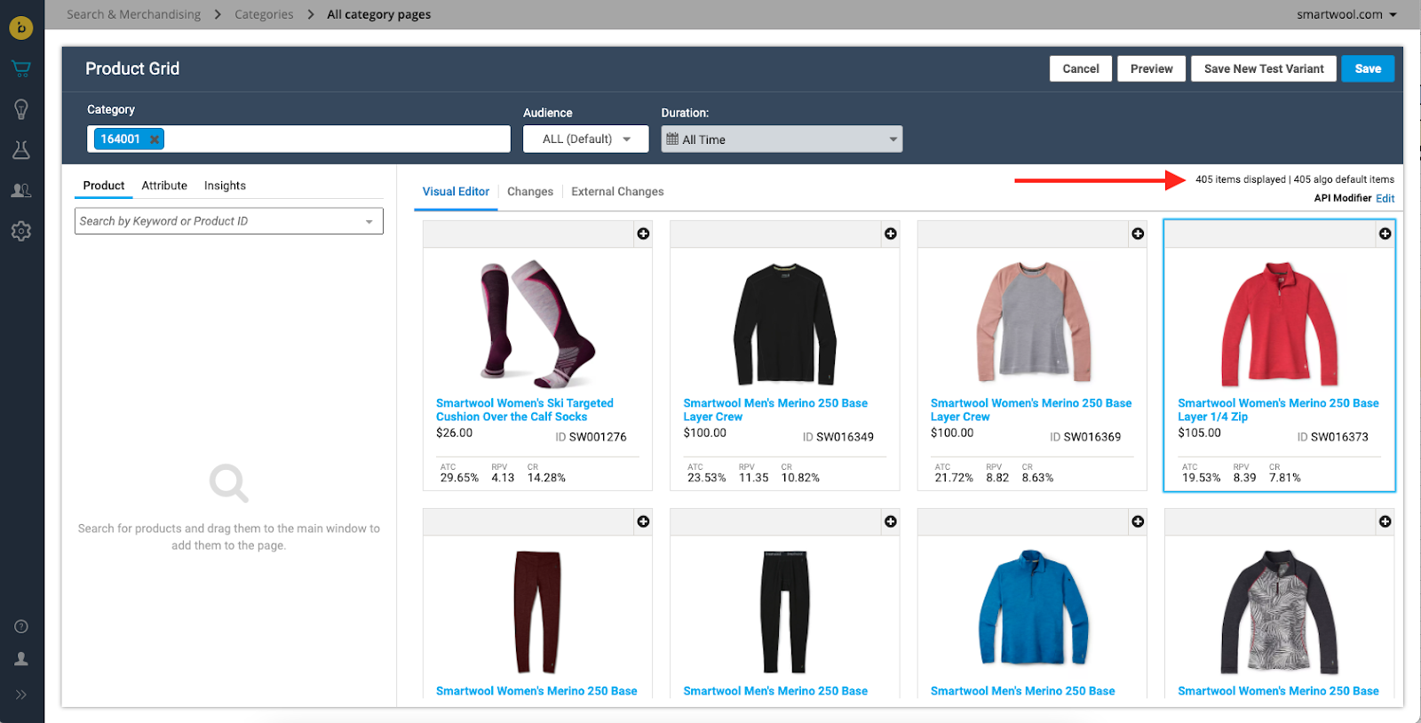Viewport: 1421px width, 723px height.
Task: Click the All category pages breadcrumb
Action: [379, 14]
